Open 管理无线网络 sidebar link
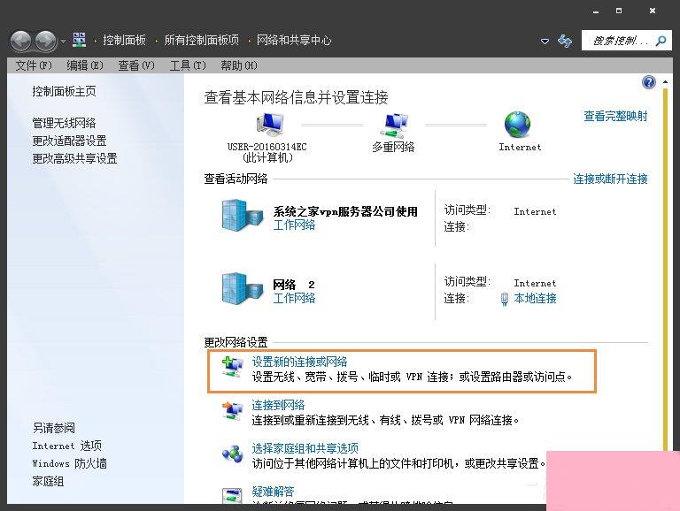The image size is (680, 511). click(64, 123)
